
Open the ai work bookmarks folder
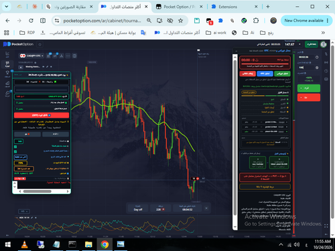pyautogui.click(x=216, y=33)
